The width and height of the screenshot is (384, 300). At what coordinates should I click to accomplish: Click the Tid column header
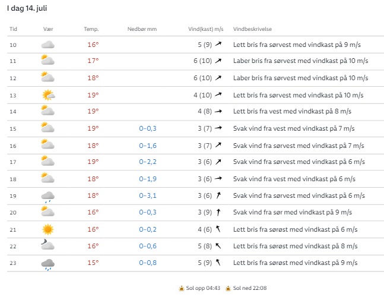click(14, 29)
